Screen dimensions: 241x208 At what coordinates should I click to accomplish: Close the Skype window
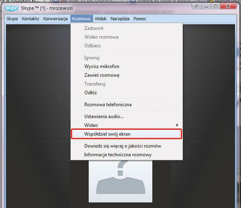(x=228, y=6)
